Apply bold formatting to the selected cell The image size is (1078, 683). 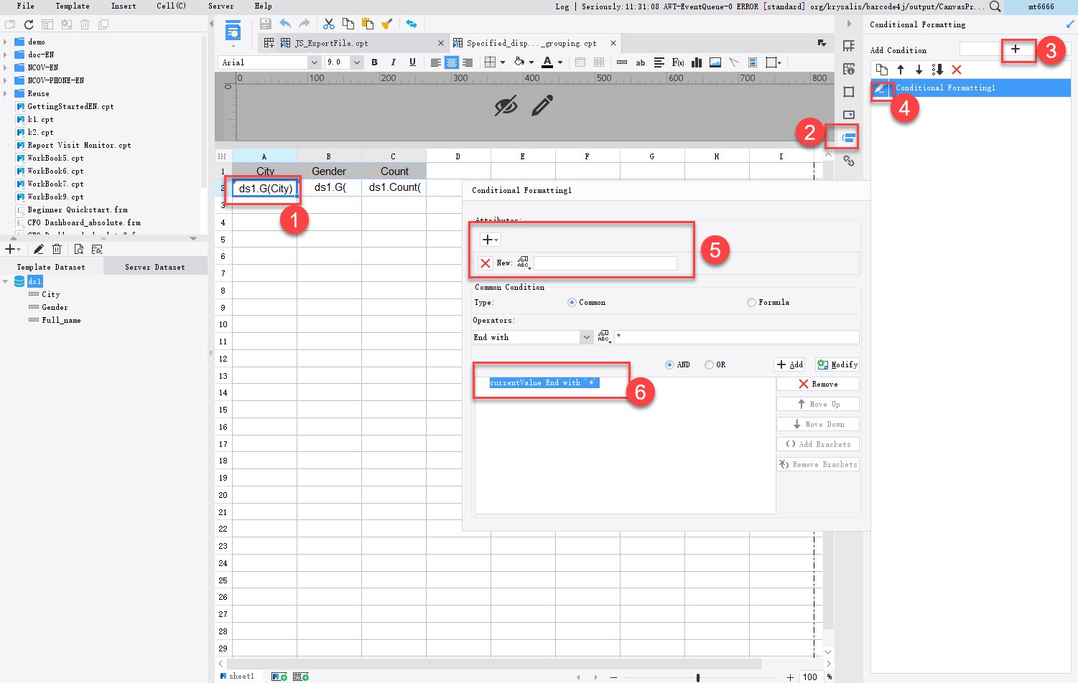tap(374, 62)
